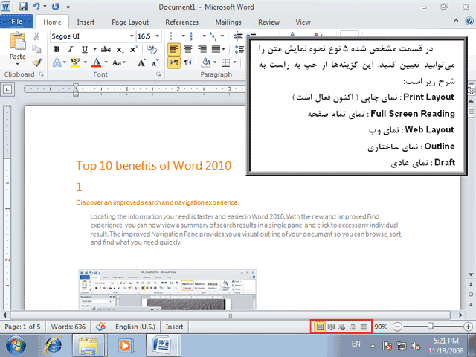This screenshot has width=476, height=357.
Task: Switch to Print Layout view
Action: click(320, 327)
